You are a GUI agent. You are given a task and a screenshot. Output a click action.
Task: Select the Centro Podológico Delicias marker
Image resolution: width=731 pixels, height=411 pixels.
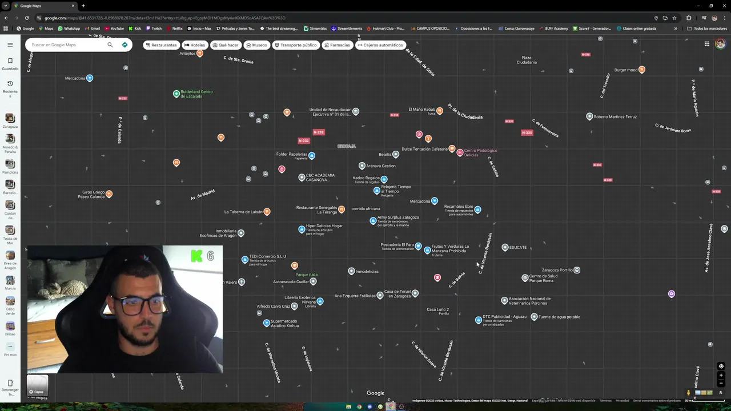[460, 152]
